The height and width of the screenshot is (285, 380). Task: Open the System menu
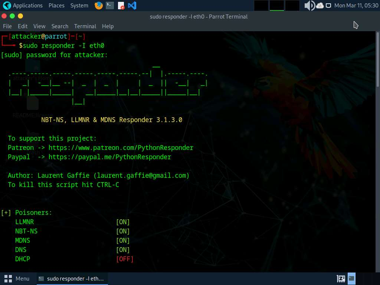coord(79,6)
